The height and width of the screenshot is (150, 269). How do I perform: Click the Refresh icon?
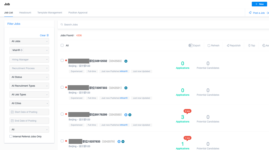tap(209, 46)
